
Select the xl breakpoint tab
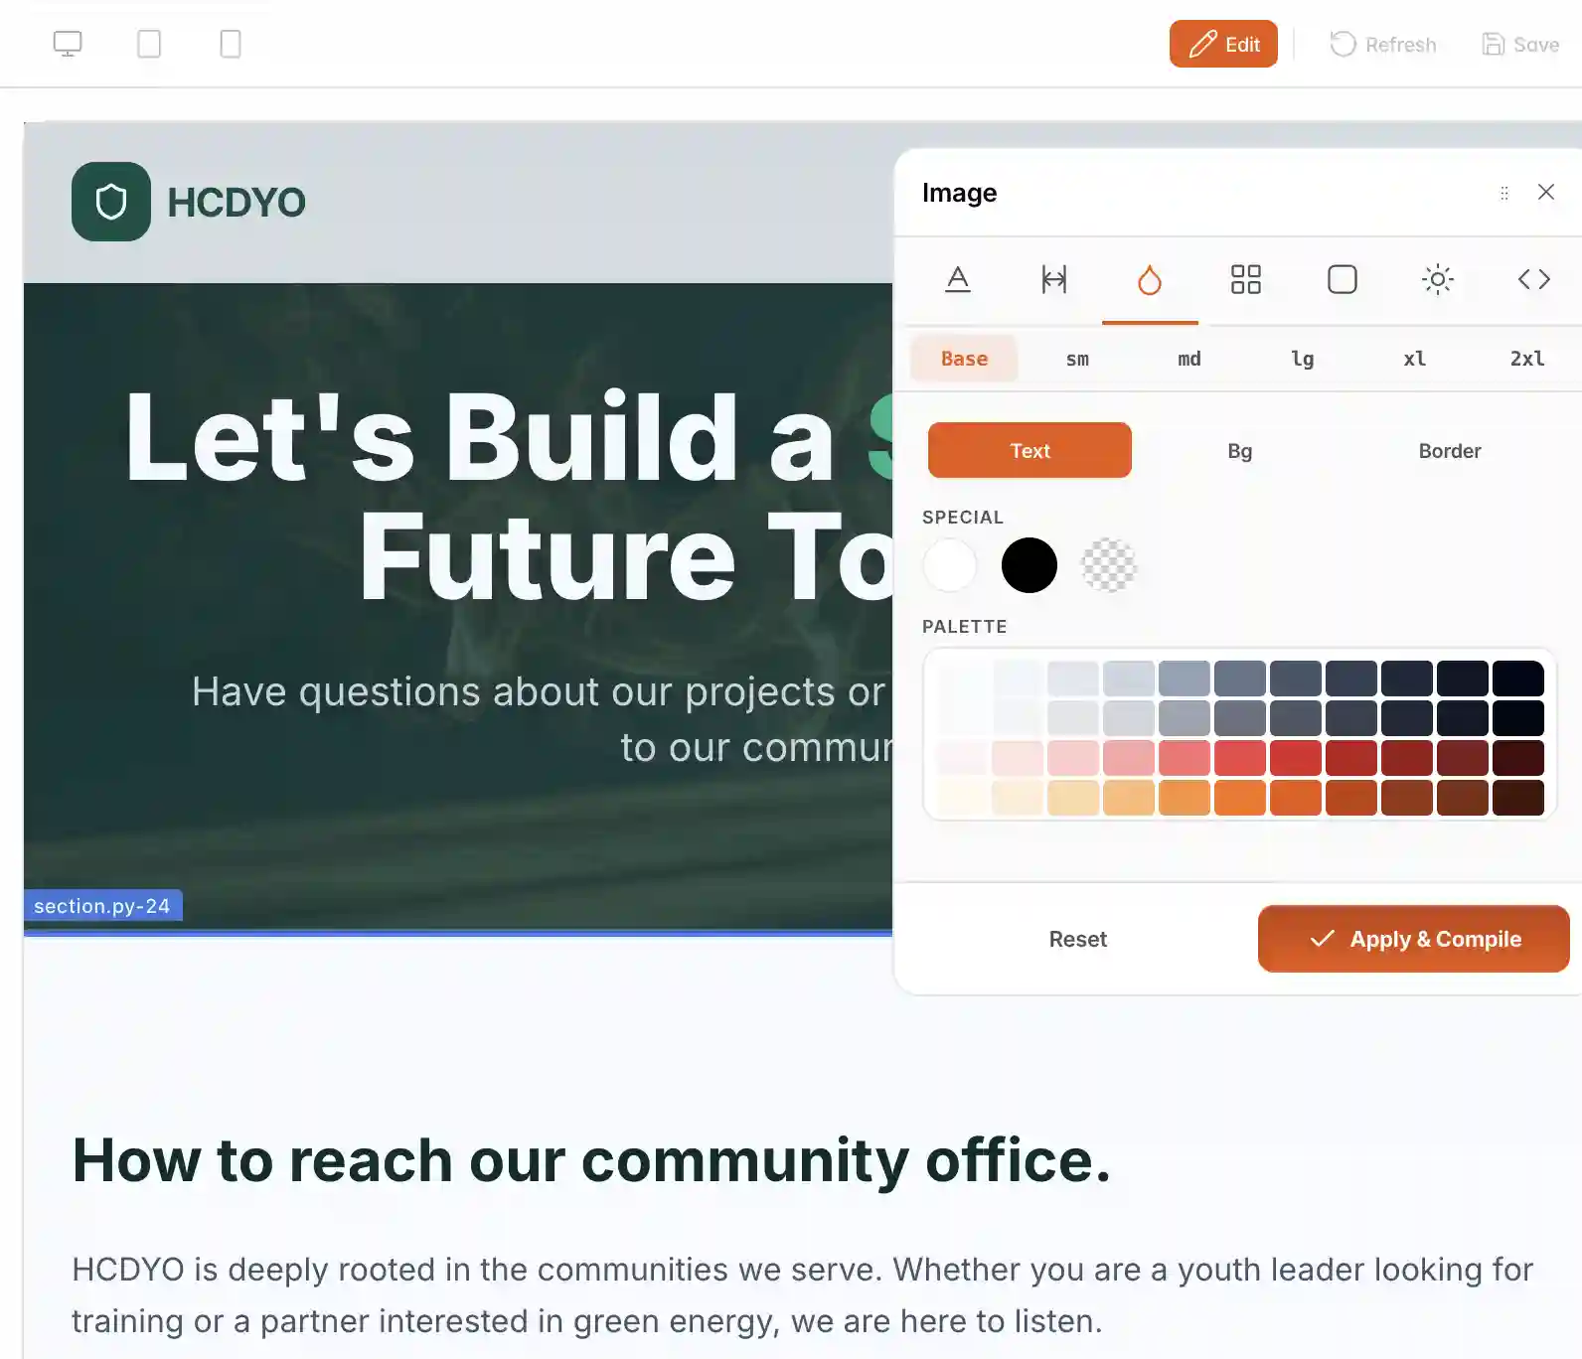coord(1415,359)
